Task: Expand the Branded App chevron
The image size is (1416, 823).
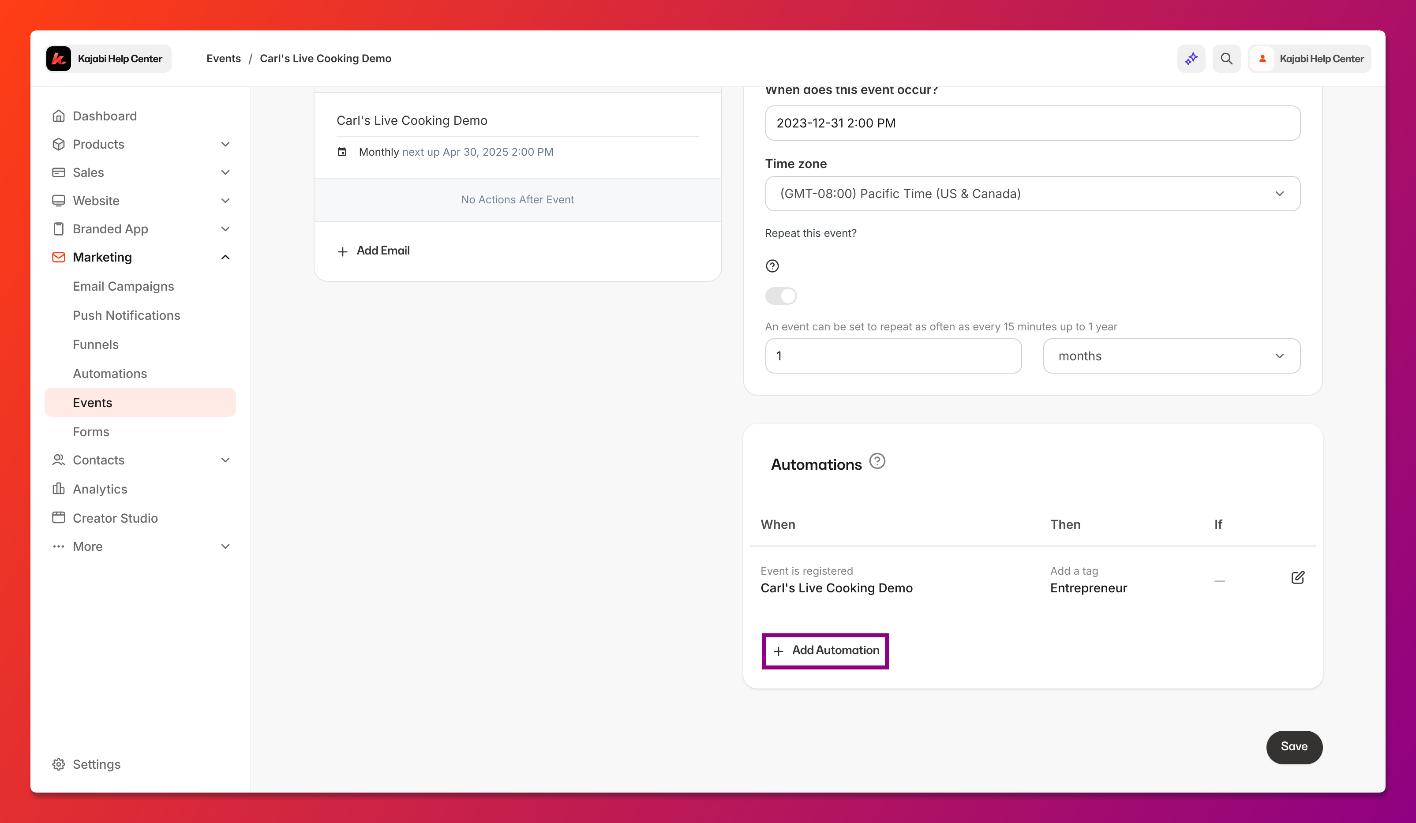Action: click(x=225, y=228)
